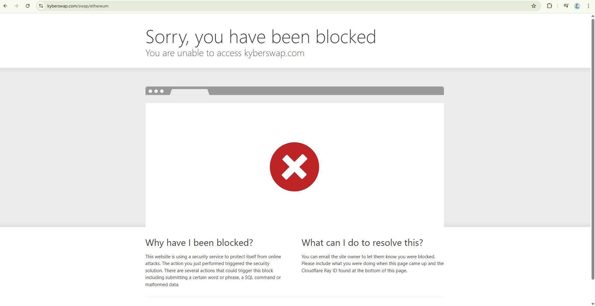Open the media controls icon
The width and height of the screenshot is (595, 306).
tap(566, 6)
